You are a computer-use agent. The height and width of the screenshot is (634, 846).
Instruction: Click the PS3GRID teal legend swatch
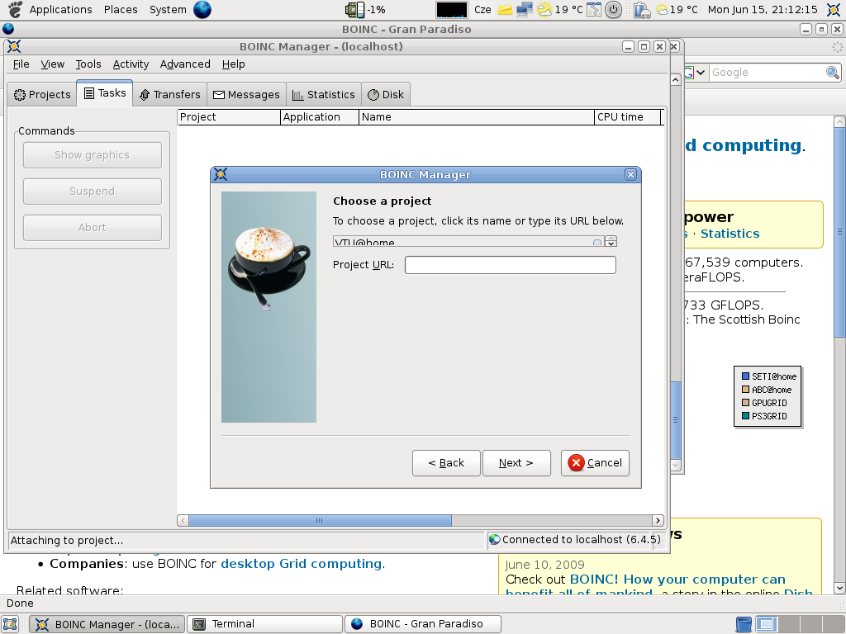[746, 416]
